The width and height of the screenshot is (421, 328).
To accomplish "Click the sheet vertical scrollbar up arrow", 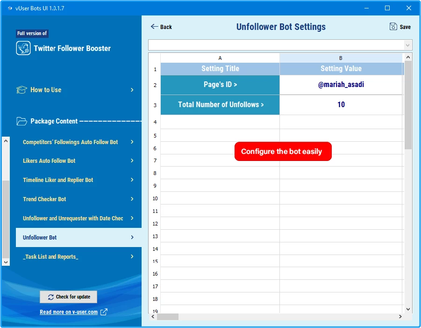I will 408,57.
